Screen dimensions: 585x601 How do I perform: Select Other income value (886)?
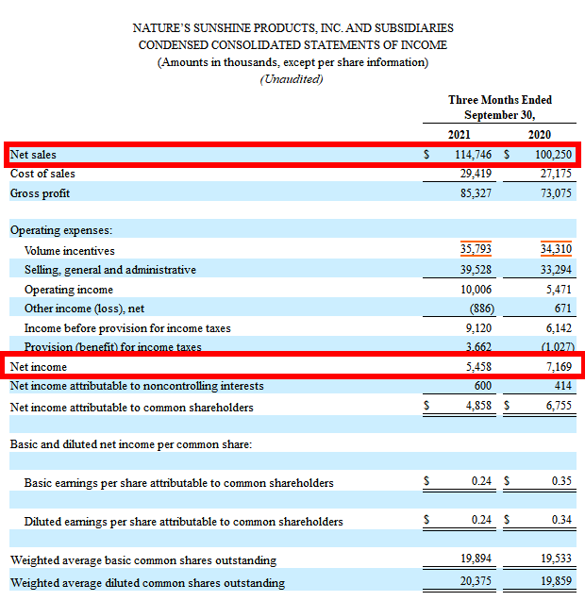(x=482, y=309)
